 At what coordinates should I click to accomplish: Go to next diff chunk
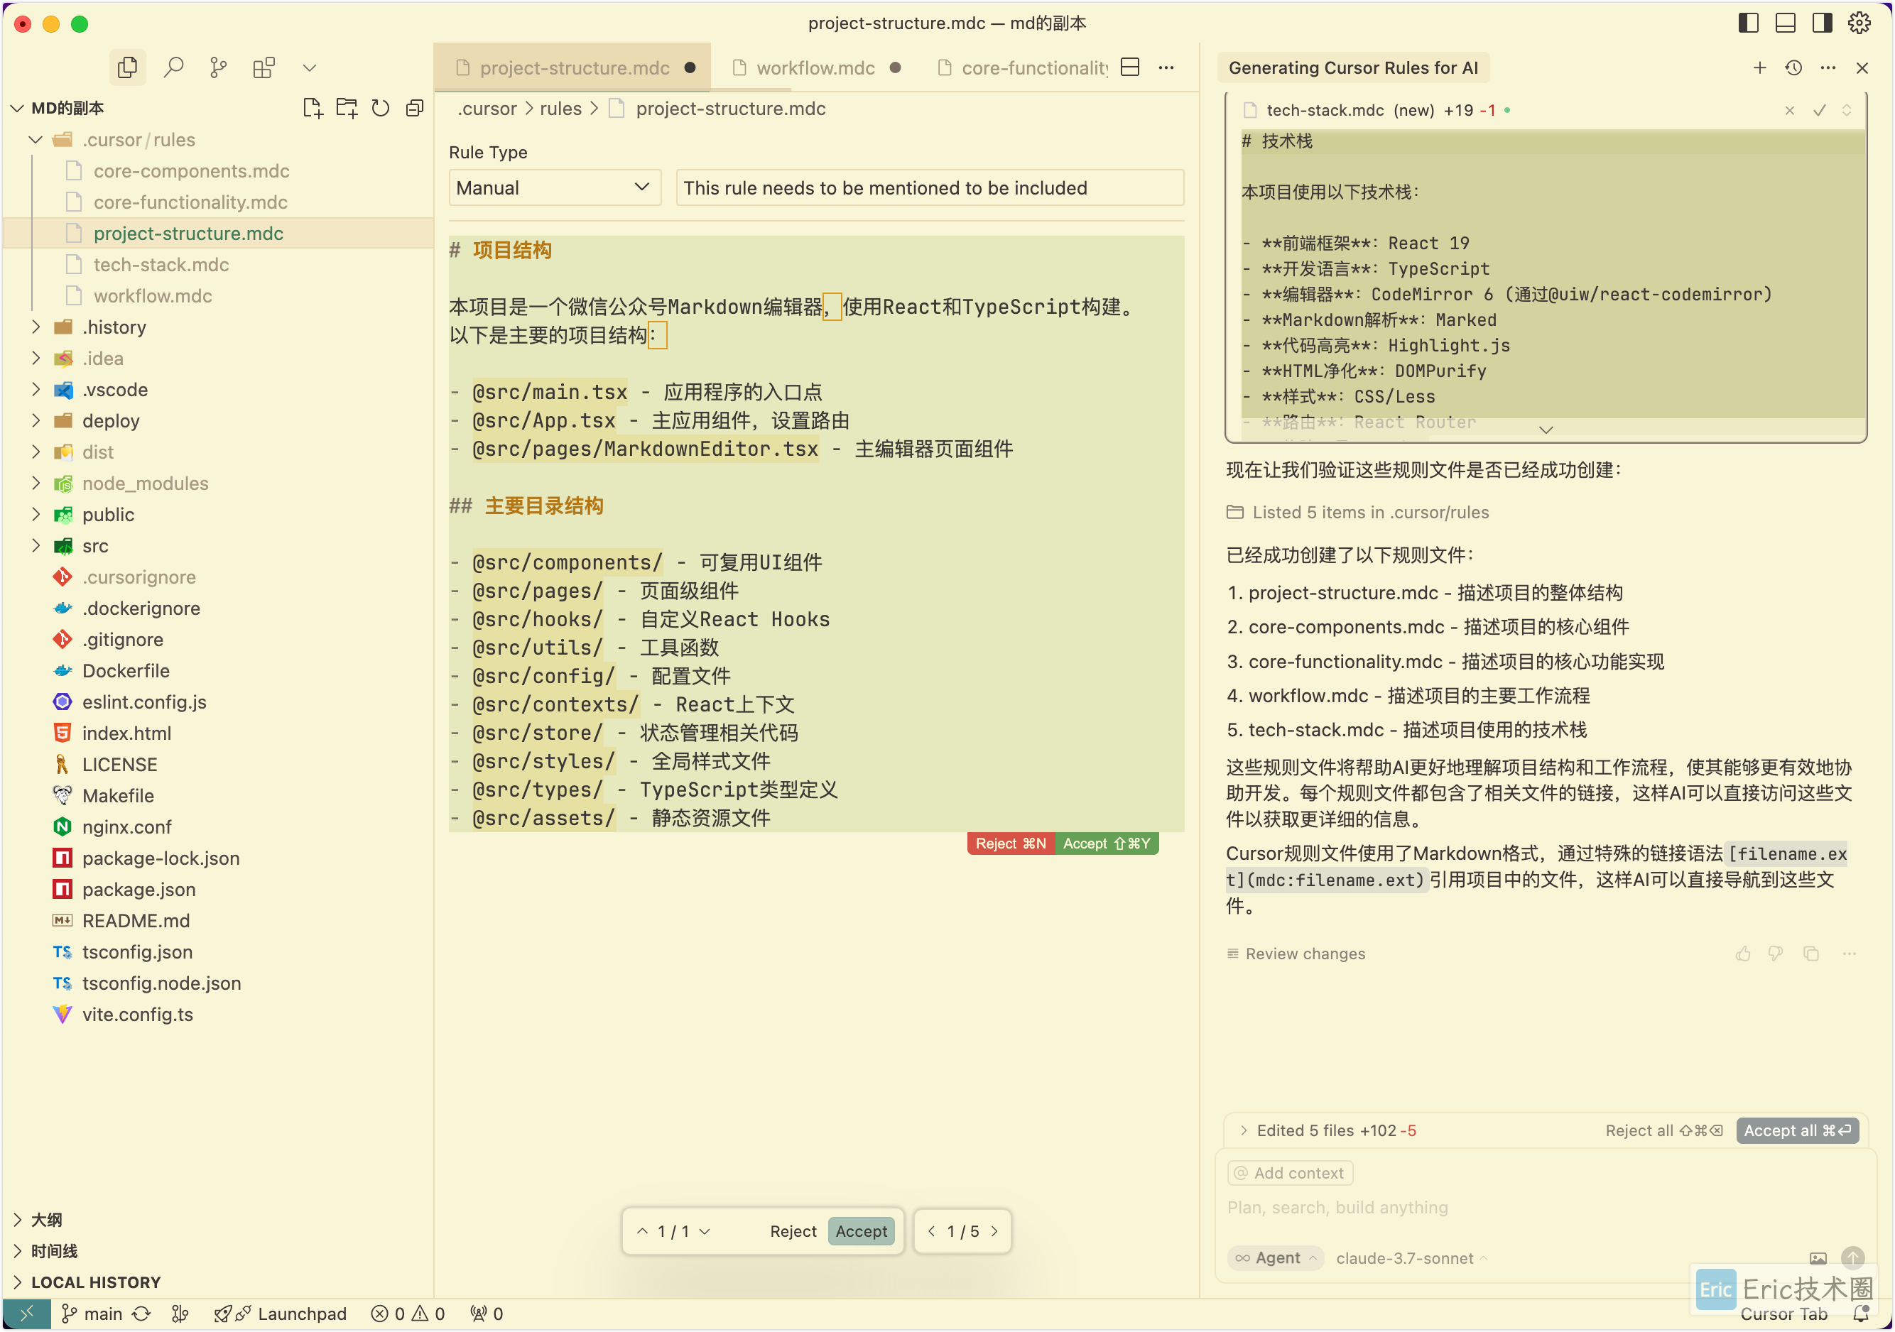point(705,1231)
